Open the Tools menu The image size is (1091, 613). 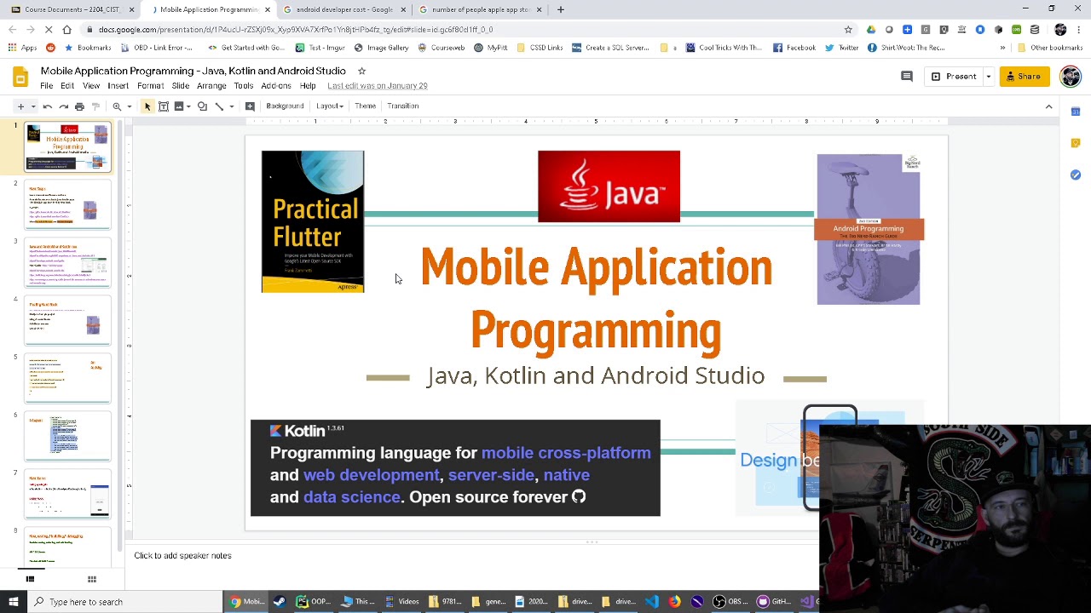coord(244,86)
